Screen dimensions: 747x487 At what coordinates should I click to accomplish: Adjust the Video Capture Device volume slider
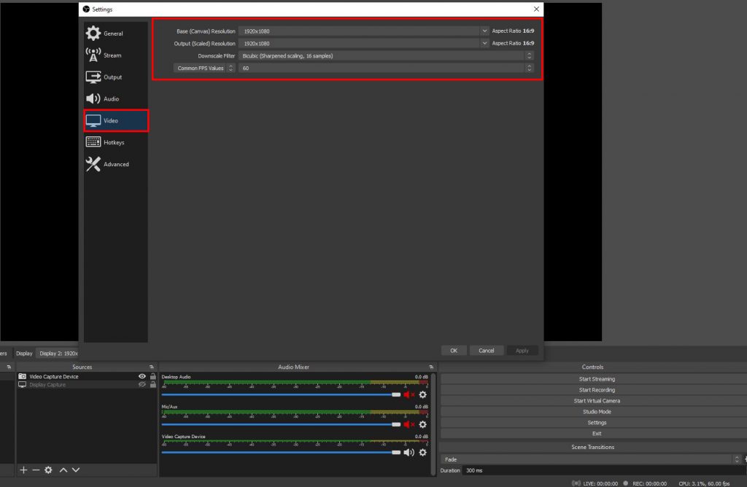point(281,452)
